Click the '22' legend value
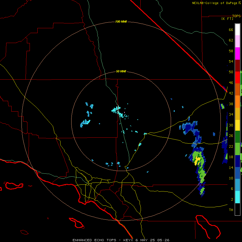 coord(231,146)
